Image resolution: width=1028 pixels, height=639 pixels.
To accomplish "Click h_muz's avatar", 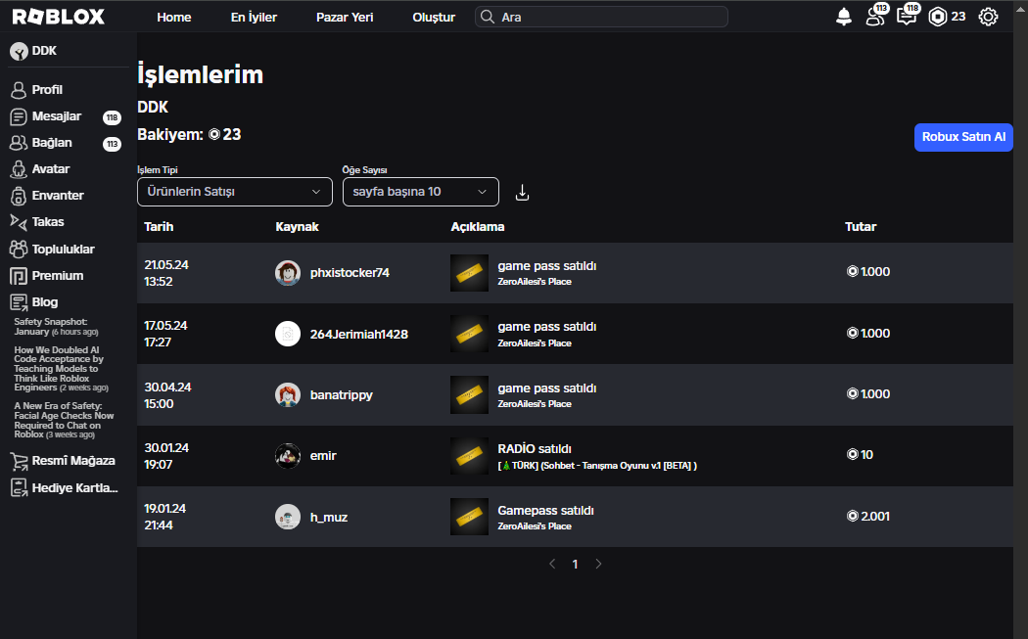I will [288, 517].
